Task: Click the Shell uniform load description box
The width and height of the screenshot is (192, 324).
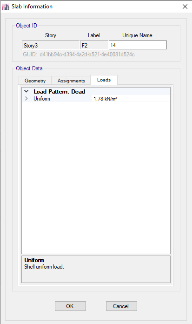Action: click(96, 269)
